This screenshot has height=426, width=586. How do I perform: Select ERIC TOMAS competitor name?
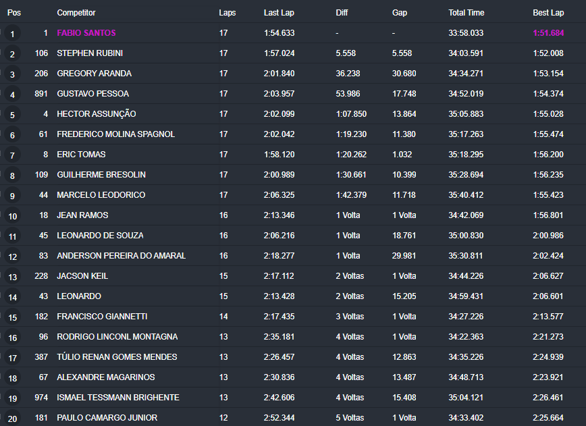[x=81, y=155]
